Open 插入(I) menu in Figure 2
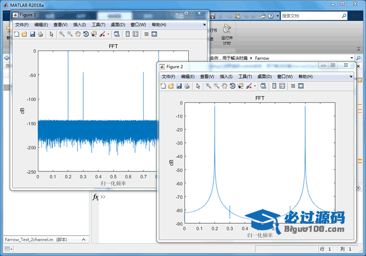 [226, 76]
